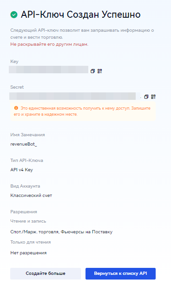Select the blurred Secret field
Image resolution: width=171 pixels, height=287 pixels.
72,96
